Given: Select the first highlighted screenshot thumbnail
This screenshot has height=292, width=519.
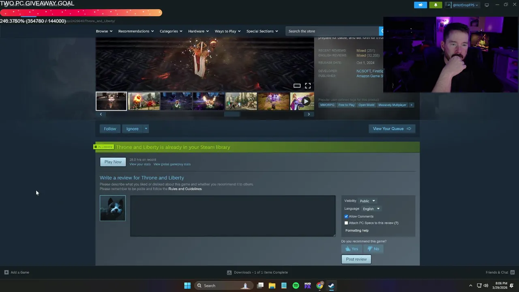Looking at the screenshot, I should tap(111, 101).
